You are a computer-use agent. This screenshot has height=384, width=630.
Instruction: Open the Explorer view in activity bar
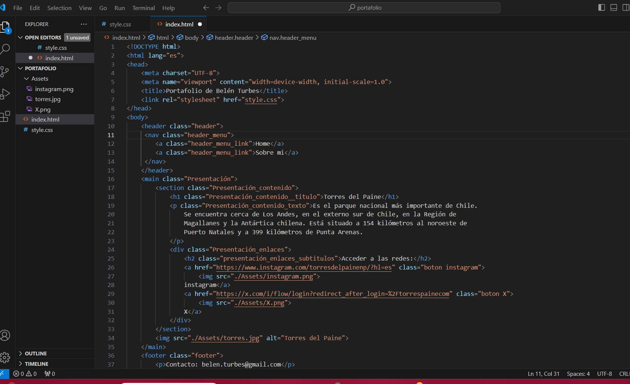[5, 27]
